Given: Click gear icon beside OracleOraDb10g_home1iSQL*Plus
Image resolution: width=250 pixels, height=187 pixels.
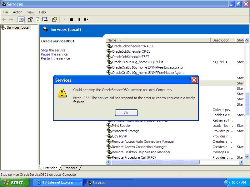Looking at the screenshot, I should [109, 62].
